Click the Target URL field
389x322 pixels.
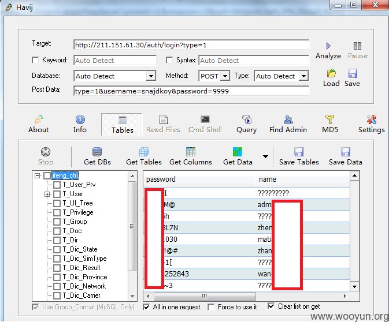pyautogui.click(x=191, y=45)
